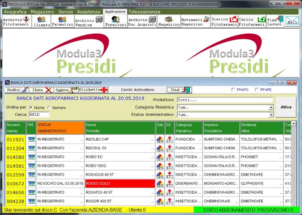Open the Mail envelope button
The width and height of the screenshot is (302, 215).
click(x=292, y=21)
